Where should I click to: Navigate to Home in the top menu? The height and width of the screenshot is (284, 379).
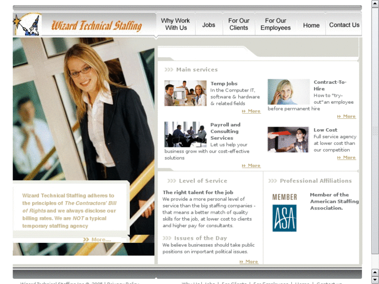(311, 25)
